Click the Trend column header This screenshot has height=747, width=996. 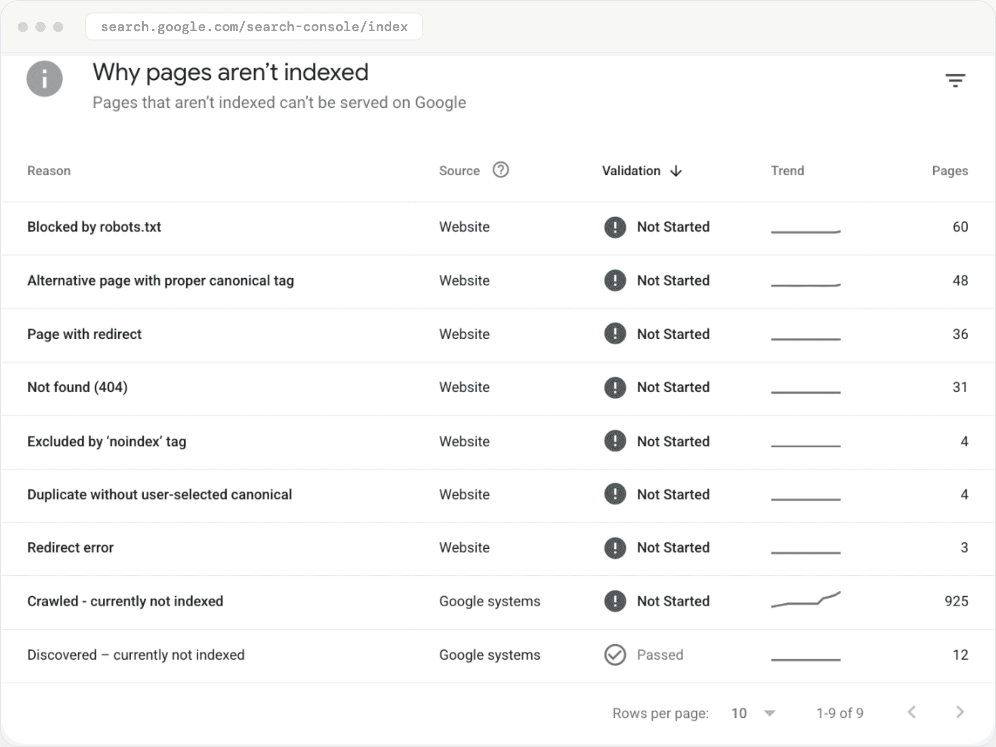[x=787, y=171]
